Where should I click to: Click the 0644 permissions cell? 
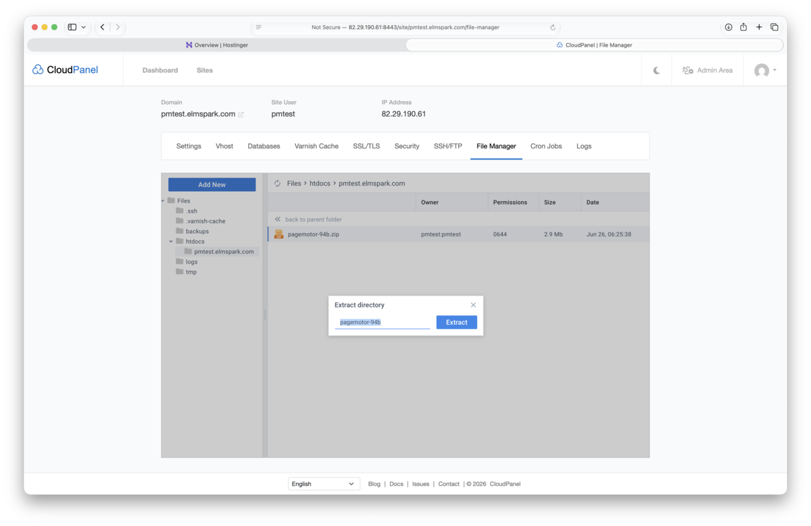500,234
